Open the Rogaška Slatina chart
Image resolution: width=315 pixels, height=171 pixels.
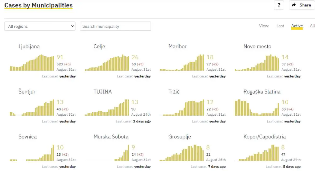[x=257, y=108]
